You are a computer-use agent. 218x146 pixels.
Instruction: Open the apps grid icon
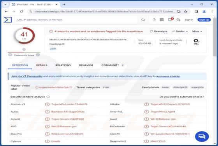(162, 20)
